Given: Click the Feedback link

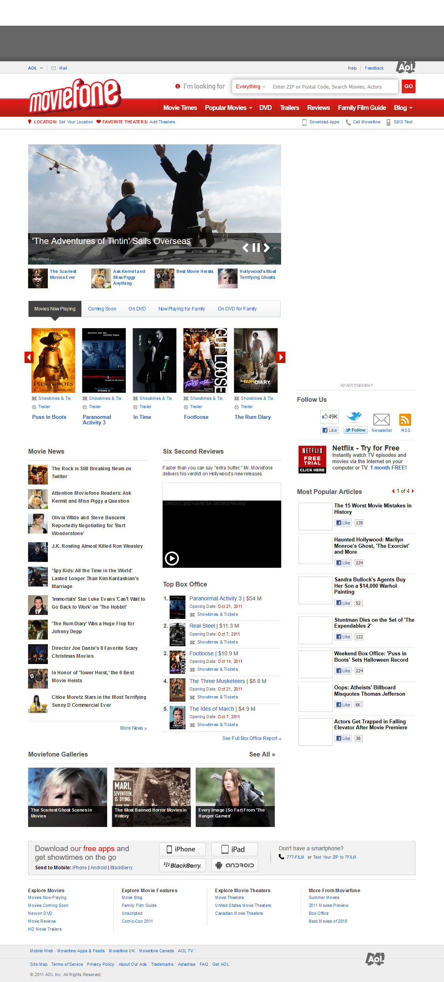Looking at the screenshot, I should 374,68.
